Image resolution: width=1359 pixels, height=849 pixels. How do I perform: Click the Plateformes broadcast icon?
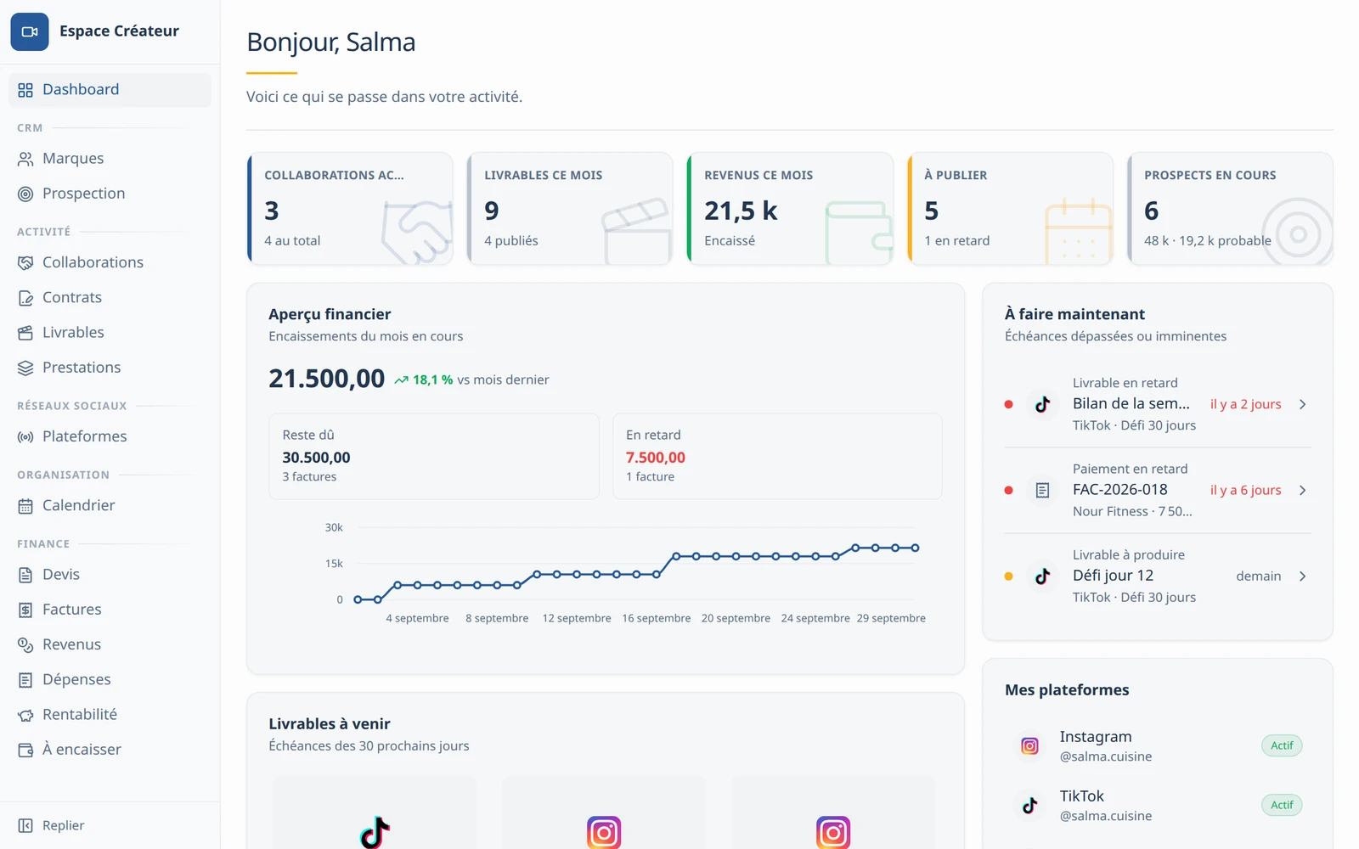tap(25, 436)
